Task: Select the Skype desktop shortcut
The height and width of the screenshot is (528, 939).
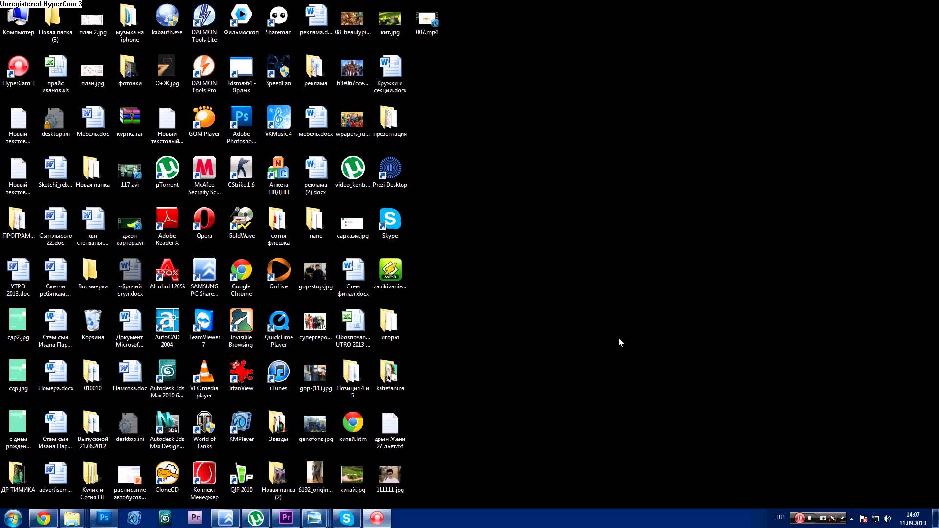Action: coord(390,223)
